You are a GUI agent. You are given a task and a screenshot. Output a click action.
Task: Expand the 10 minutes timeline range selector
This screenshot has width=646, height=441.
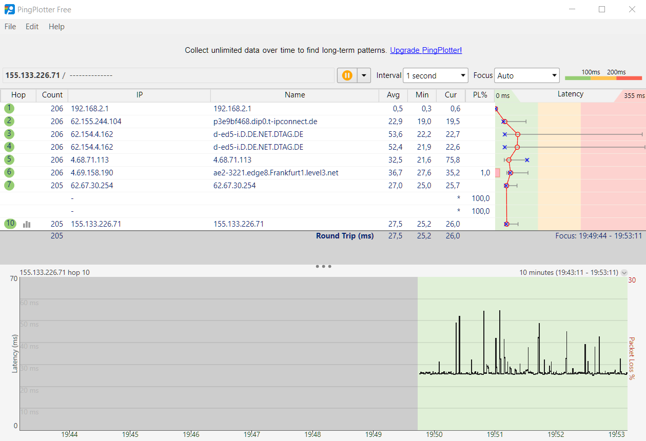point(624,273)
